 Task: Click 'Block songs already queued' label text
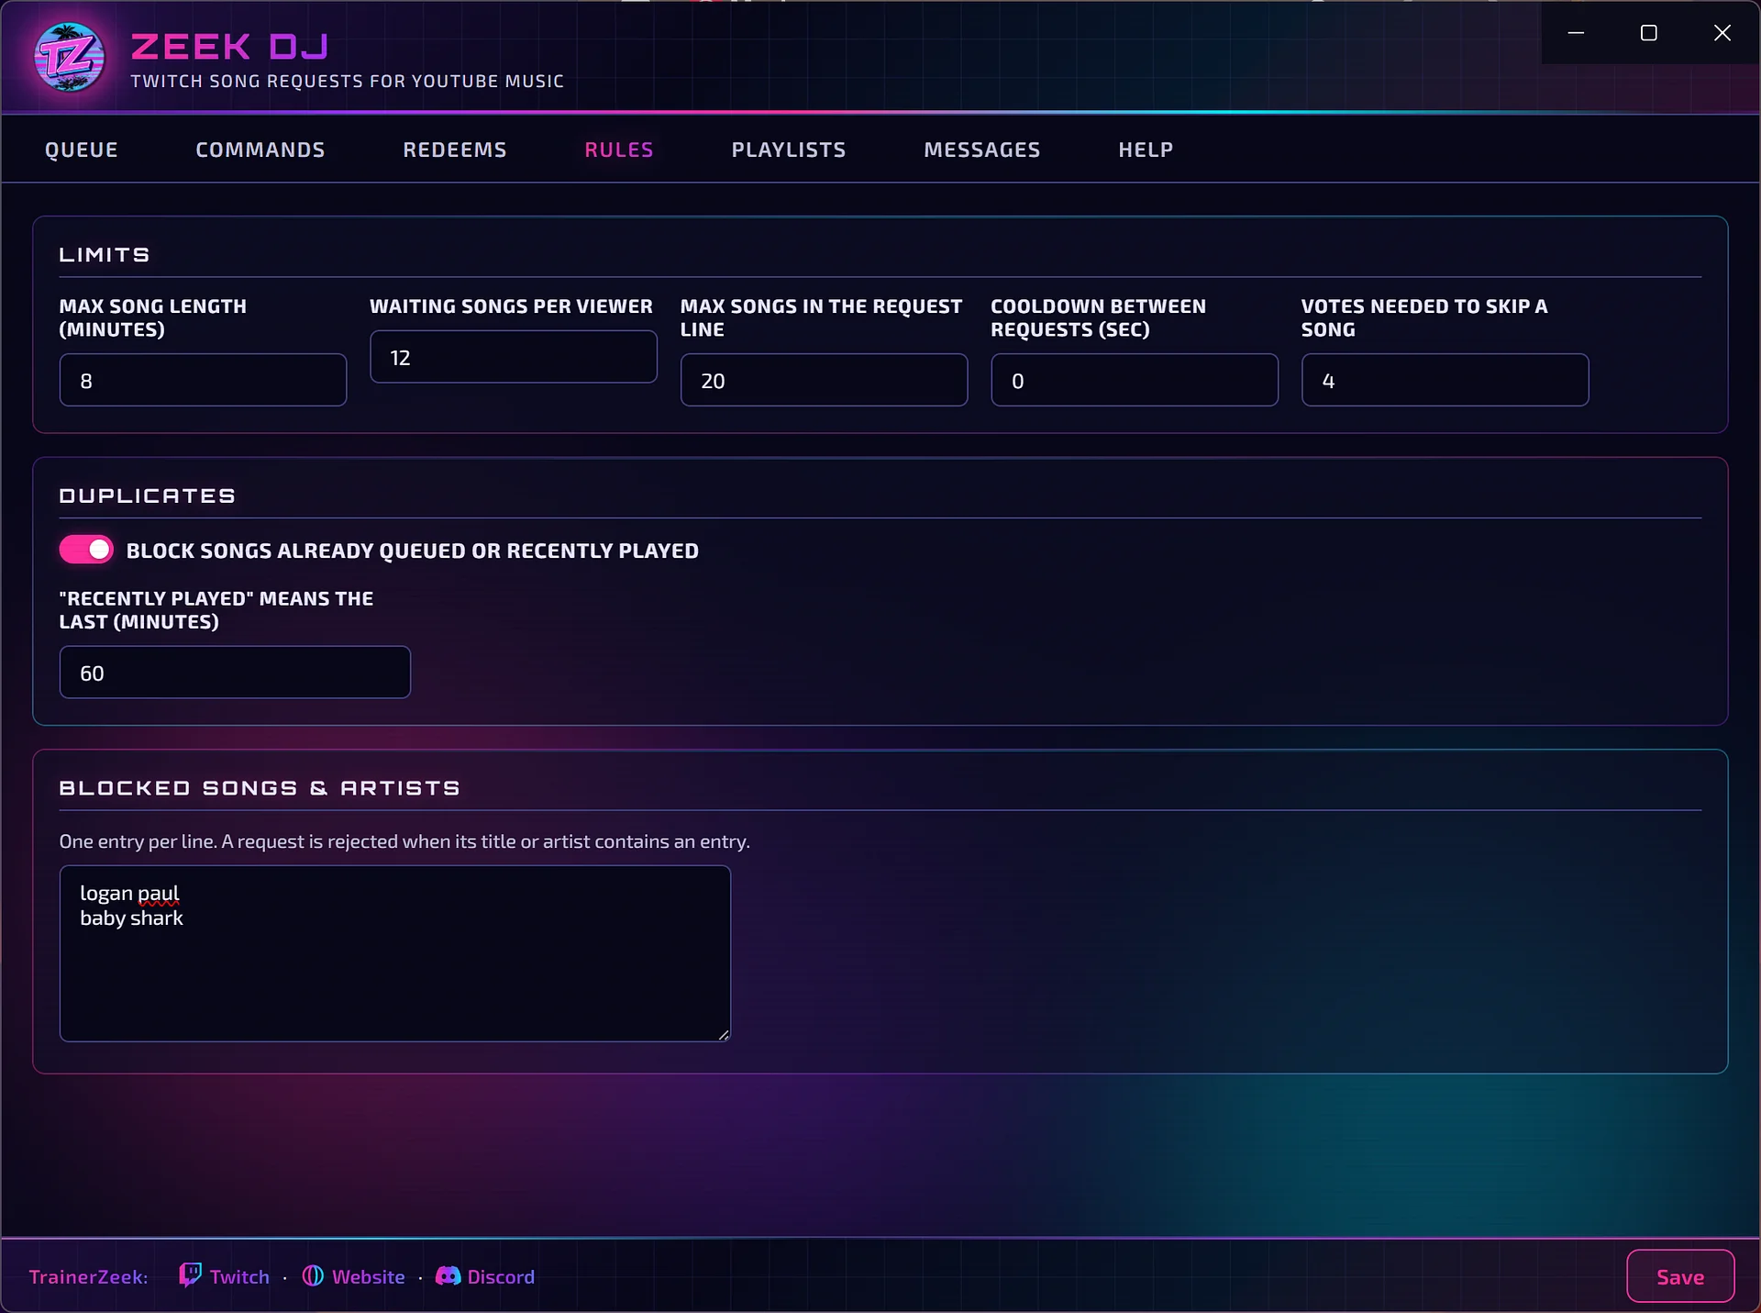point(413,551)
